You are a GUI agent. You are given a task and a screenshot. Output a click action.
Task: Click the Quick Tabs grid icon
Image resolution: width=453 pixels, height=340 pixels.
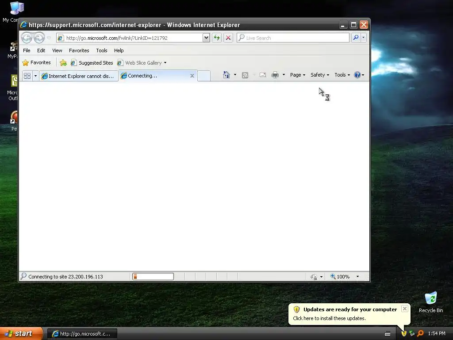coord(27,76)
